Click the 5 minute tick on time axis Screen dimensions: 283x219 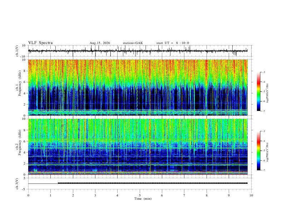pos(140,195)
